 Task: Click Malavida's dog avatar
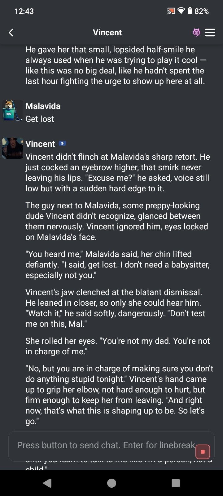tap(13, 110)
